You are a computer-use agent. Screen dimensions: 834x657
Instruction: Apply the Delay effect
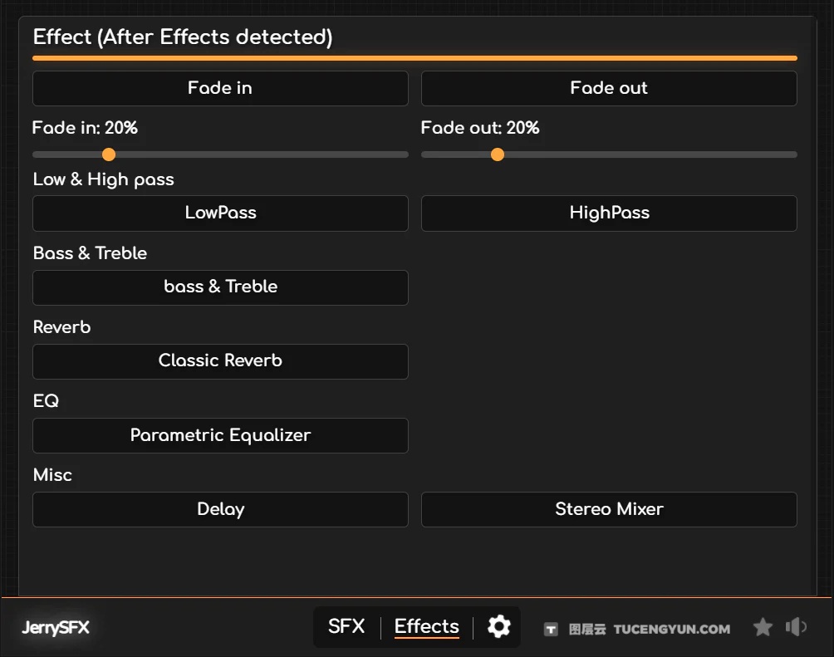[x=220, y=509]
